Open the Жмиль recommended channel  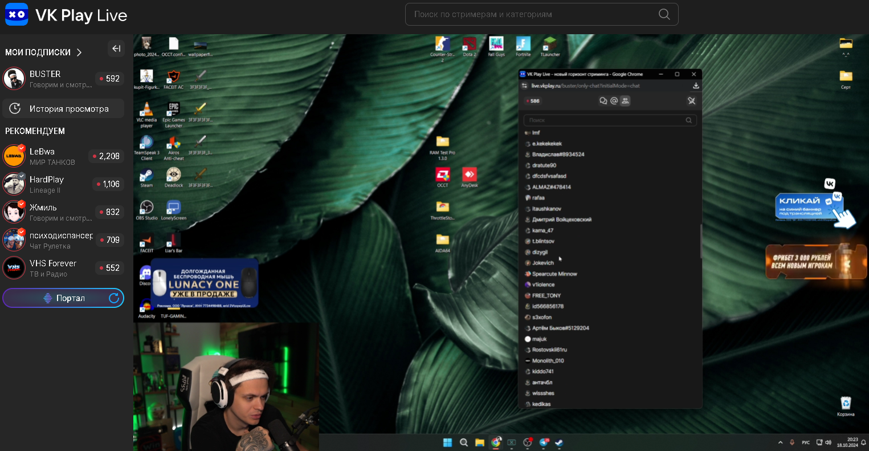[x=63, y=212]
